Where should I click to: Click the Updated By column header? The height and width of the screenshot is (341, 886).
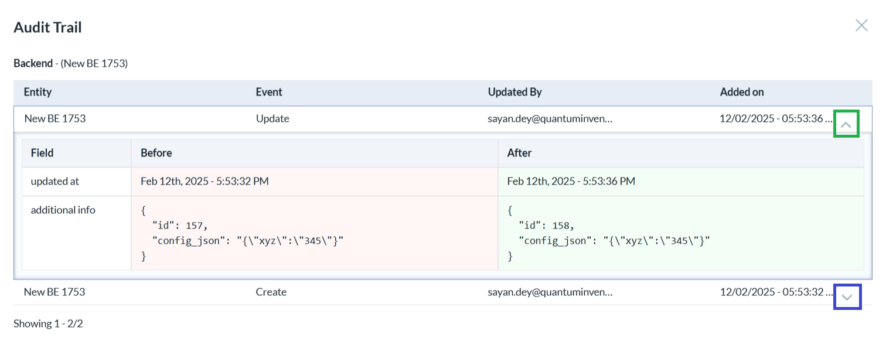click(x=514, y=92)
